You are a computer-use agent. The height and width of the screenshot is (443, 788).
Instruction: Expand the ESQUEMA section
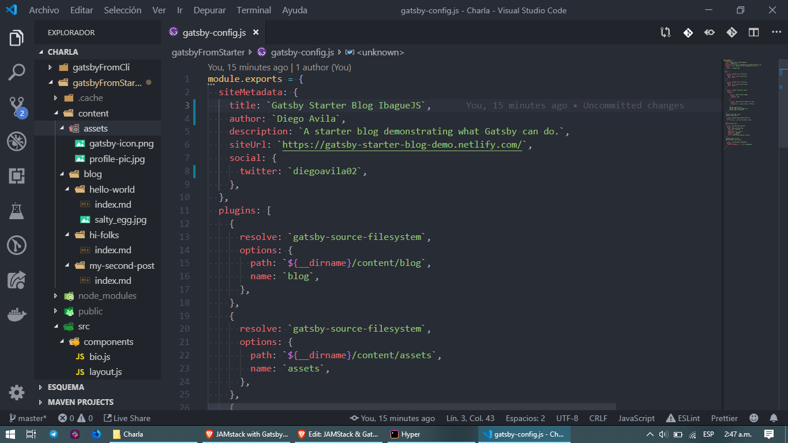(66, 387)
